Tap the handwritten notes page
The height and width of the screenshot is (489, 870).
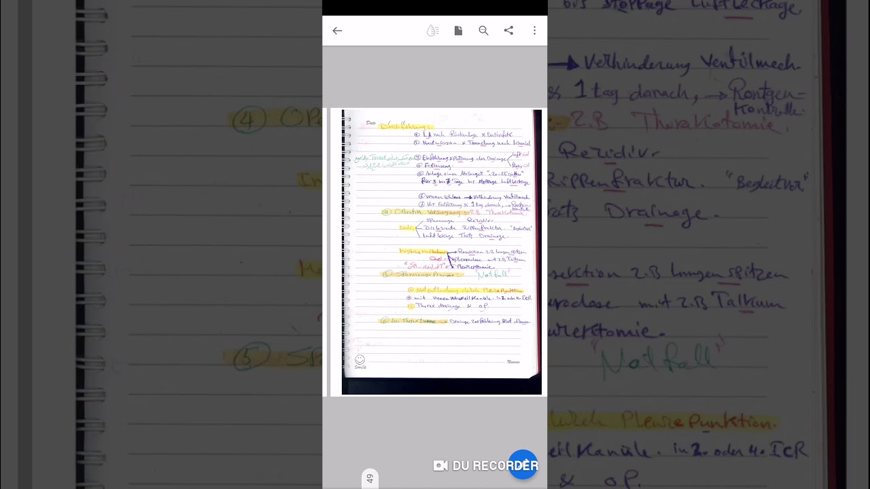[x=442, y=252]
